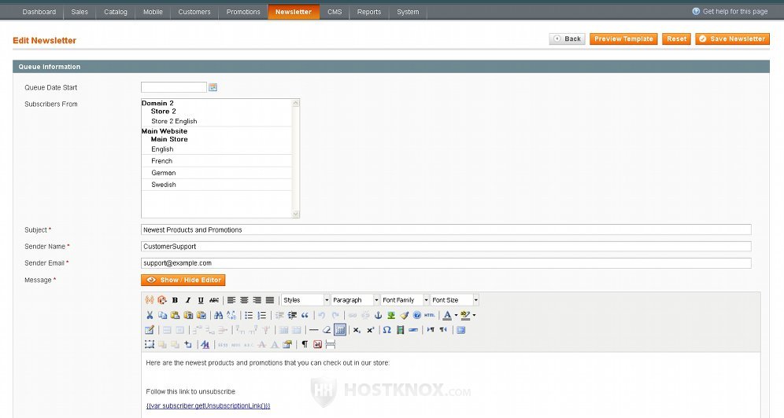
Task: Click the editor Help question icon
Action: click(x=417, y=315)
